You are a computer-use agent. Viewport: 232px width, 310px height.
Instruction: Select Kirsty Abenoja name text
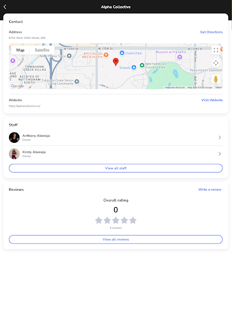click(x=34, y=152)
